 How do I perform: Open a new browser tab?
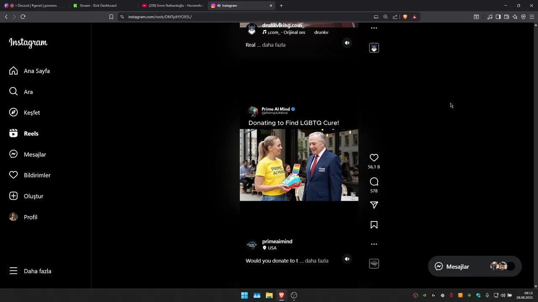click(x=281, y=5)
